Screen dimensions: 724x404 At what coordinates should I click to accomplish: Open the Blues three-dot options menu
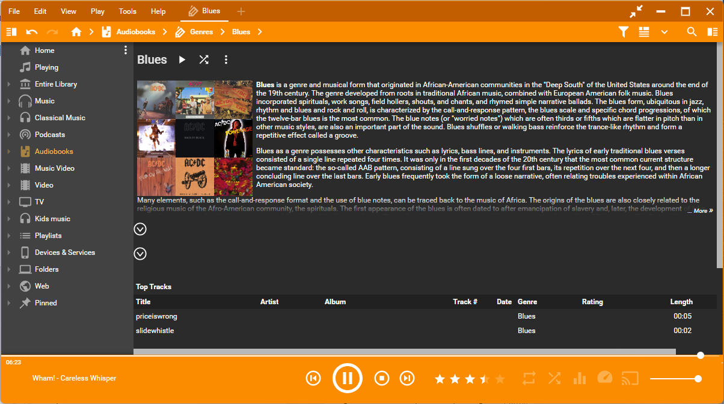[226, 60]
